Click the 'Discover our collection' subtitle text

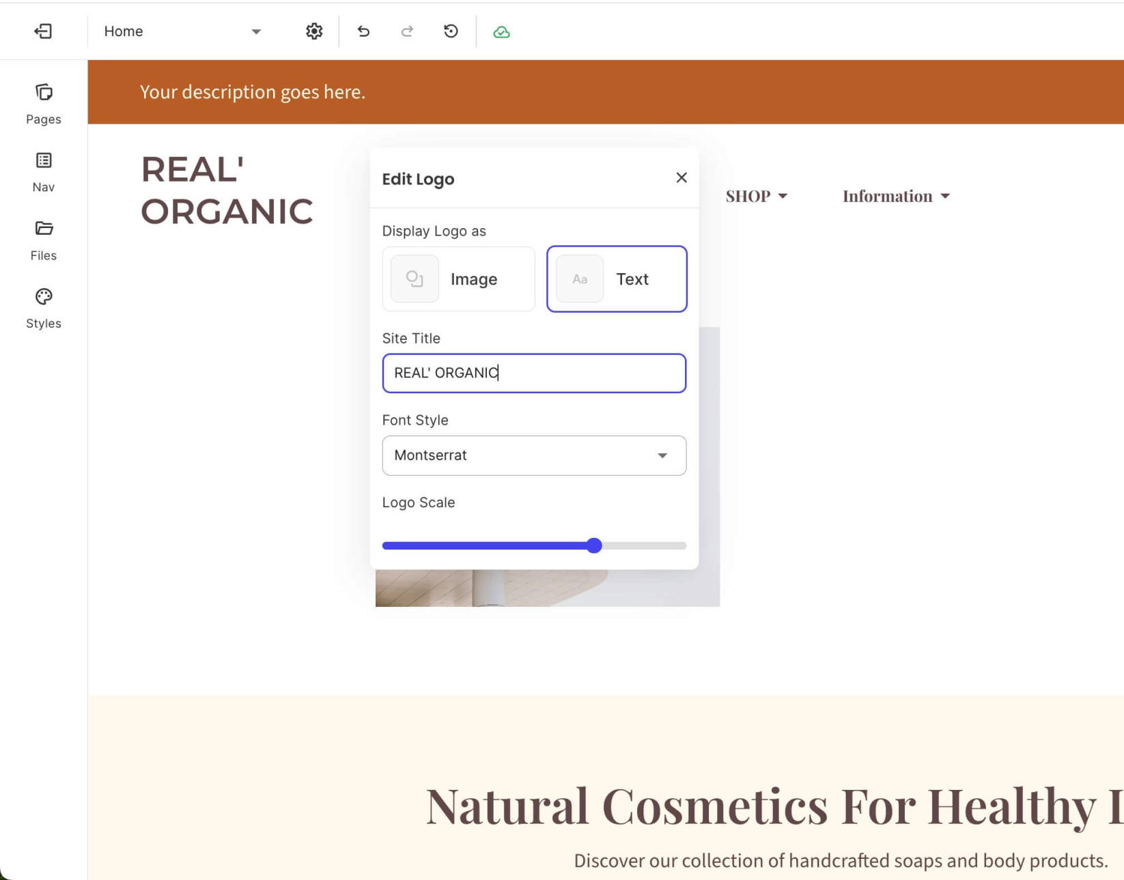(841, 860)
